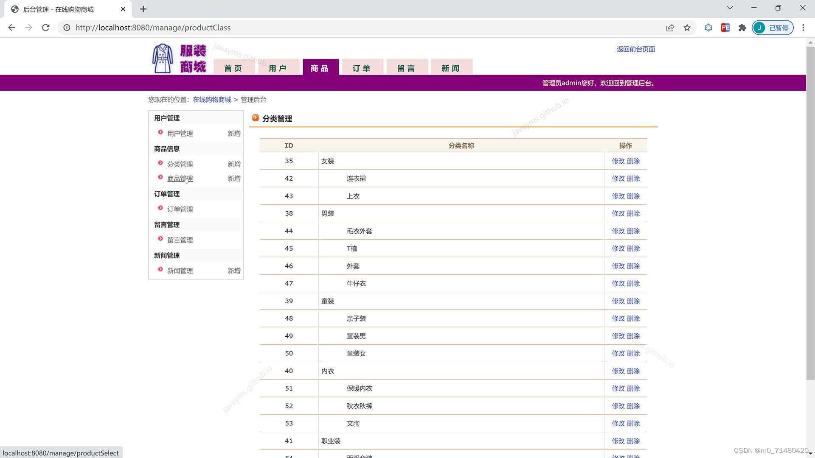The height and width of the screenshot is (458, 815).
Task: Click 删除 for 外套 row
Action: pyautogui.click(x=633, y=266)
